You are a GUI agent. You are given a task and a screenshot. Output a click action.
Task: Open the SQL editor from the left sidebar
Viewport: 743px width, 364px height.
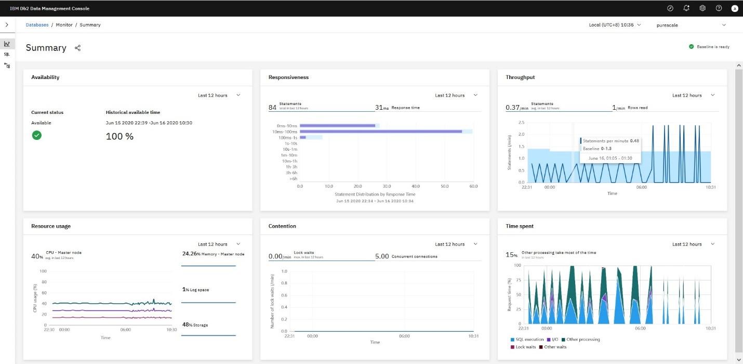pyautogui.click(x=7, y=53)
